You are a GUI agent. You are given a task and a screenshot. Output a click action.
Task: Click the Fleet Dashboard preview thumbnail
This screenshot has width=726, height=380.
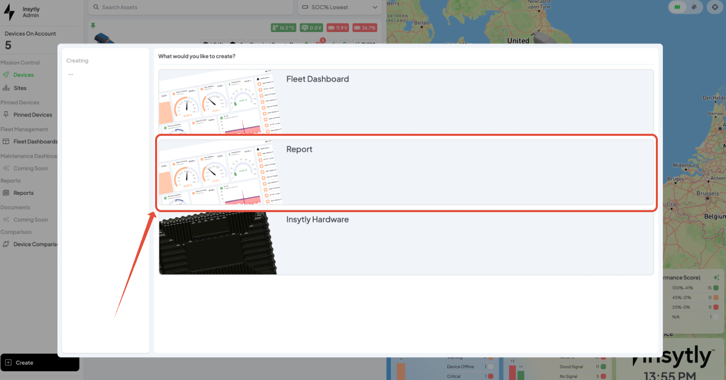(221, 102)
